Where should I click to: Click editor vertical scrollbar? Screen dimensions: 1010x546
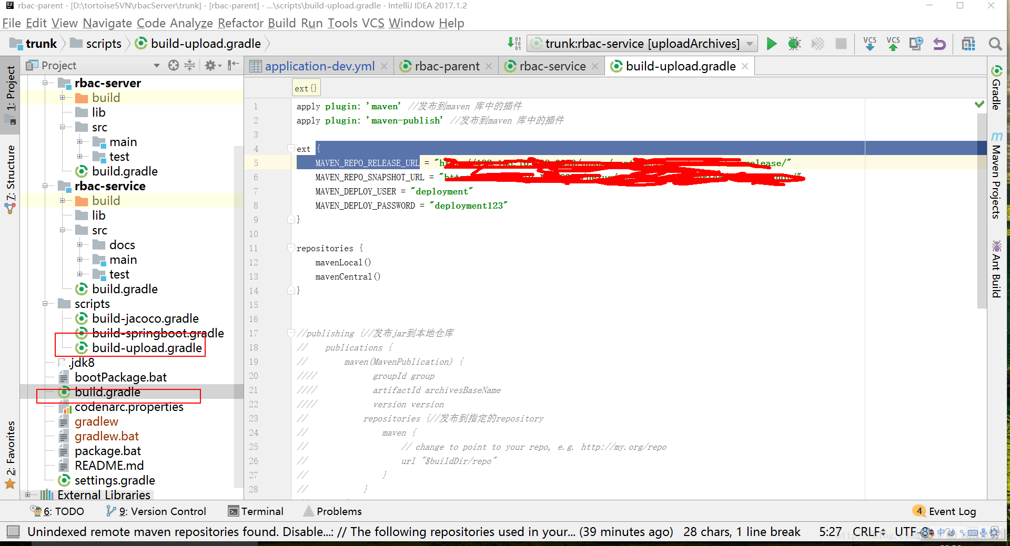coord(982,210)
